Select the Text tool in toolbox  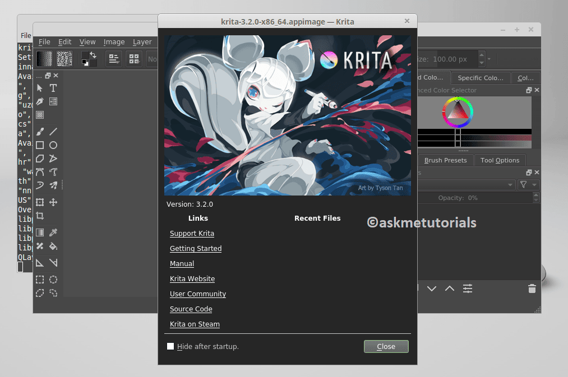pos(53,88)
